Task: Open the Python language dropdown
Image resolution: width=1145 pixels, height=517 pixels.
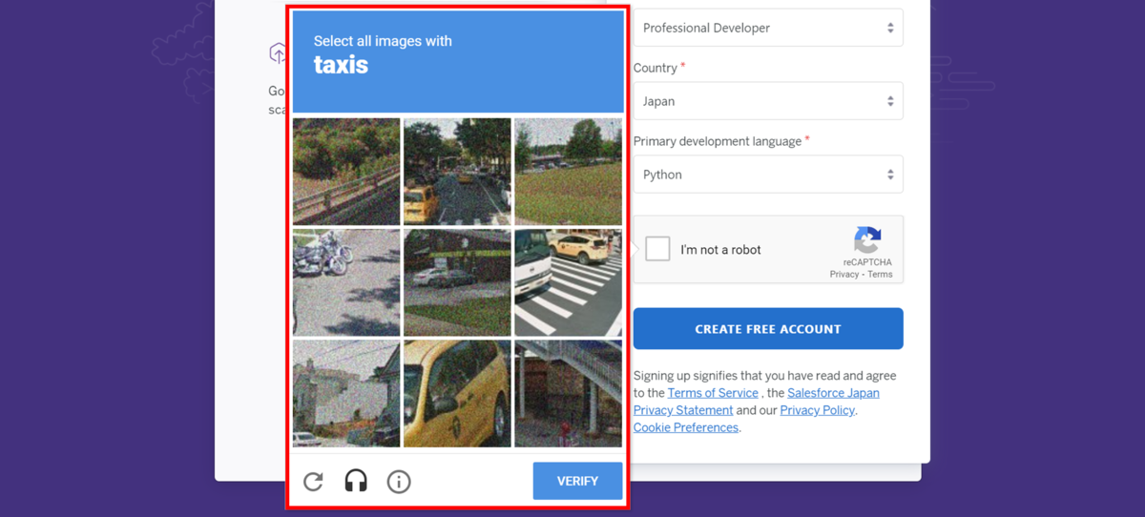Action: (x=768, y=175)
